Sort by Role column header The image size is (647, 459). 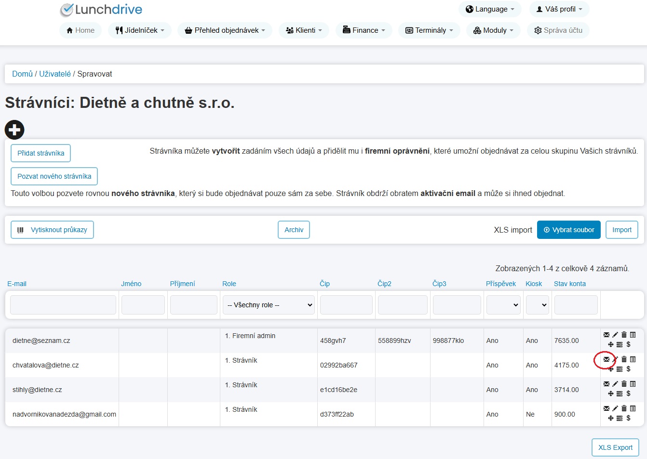coord(229,284)
